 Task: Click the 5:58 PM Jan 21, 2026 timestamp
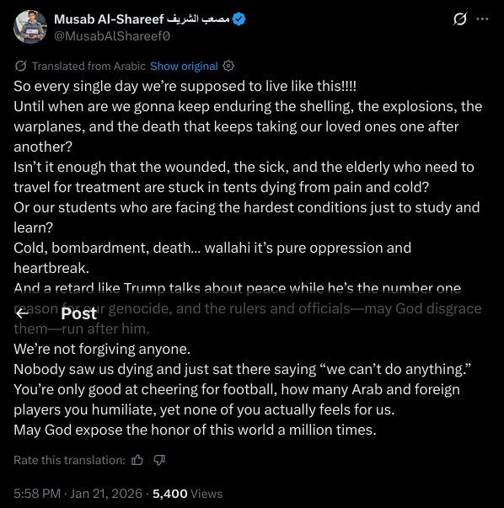coord(78,494)
